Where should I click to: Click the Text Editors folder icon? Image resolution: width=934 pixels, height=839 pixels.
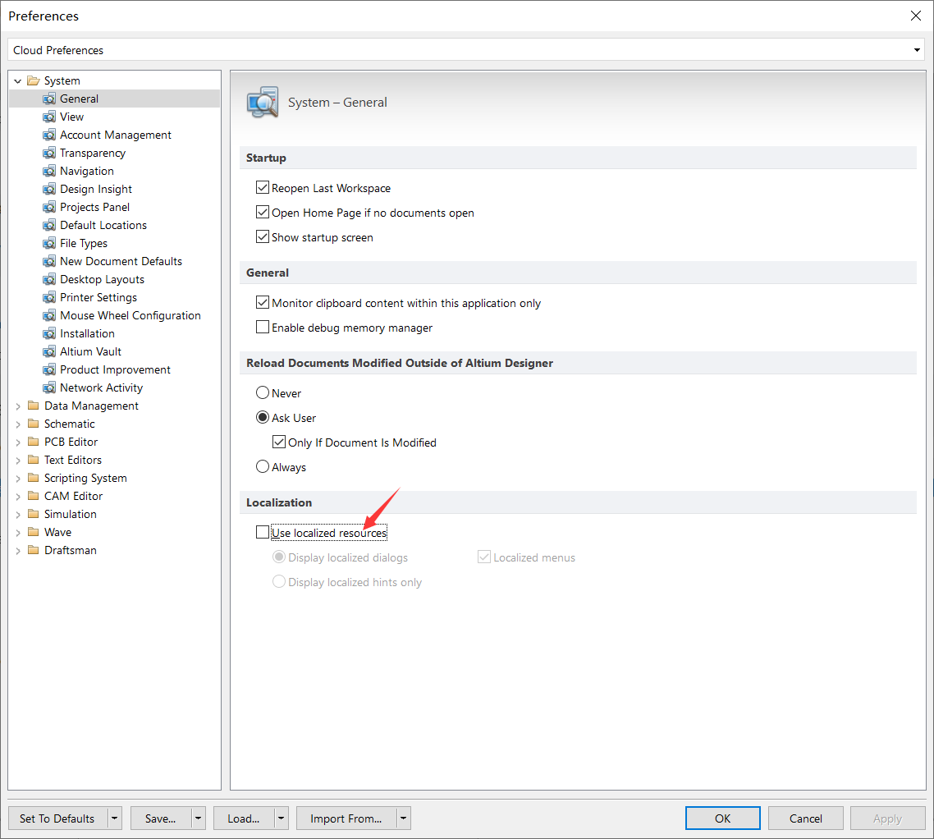[x=34, y=460]
